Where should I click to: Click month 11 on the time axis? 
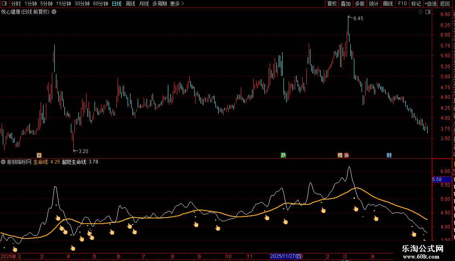[x=250, y=256]
